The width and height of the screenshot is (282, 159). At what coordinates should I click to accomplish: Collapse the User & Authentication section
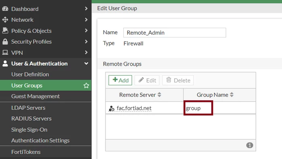click(86, 64)
